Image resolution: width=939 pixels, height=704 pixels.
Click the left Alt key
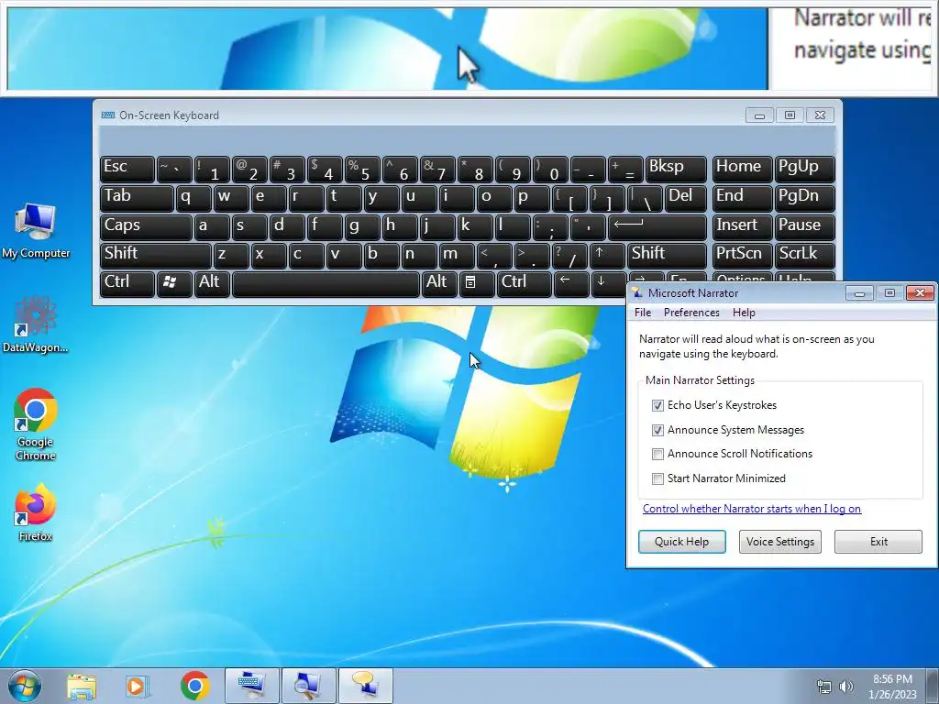coord(212,284)
